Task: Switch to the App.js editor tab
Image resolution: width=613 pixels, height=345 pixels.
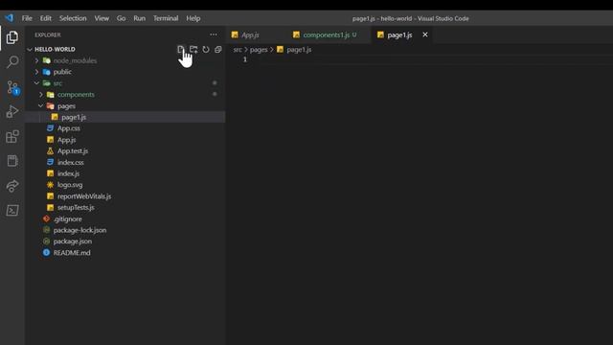Action: 250,34
